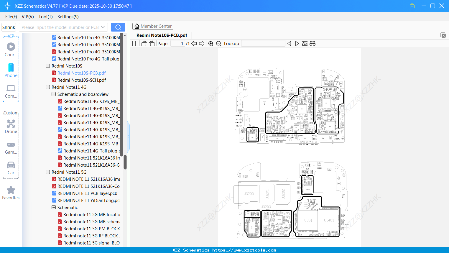This screenshot has height=253, width=449.
Task: Open Redmi Note11 4G-Tail plug file
Action: point(89,151)
